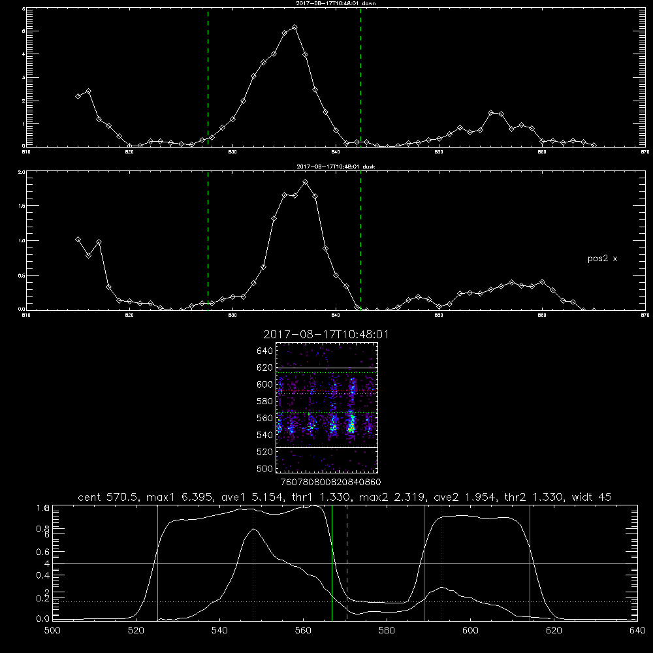Click the first diamond point in dawn plot
Image resolution: width=653 pixels, height=653 pixels.
78,96
